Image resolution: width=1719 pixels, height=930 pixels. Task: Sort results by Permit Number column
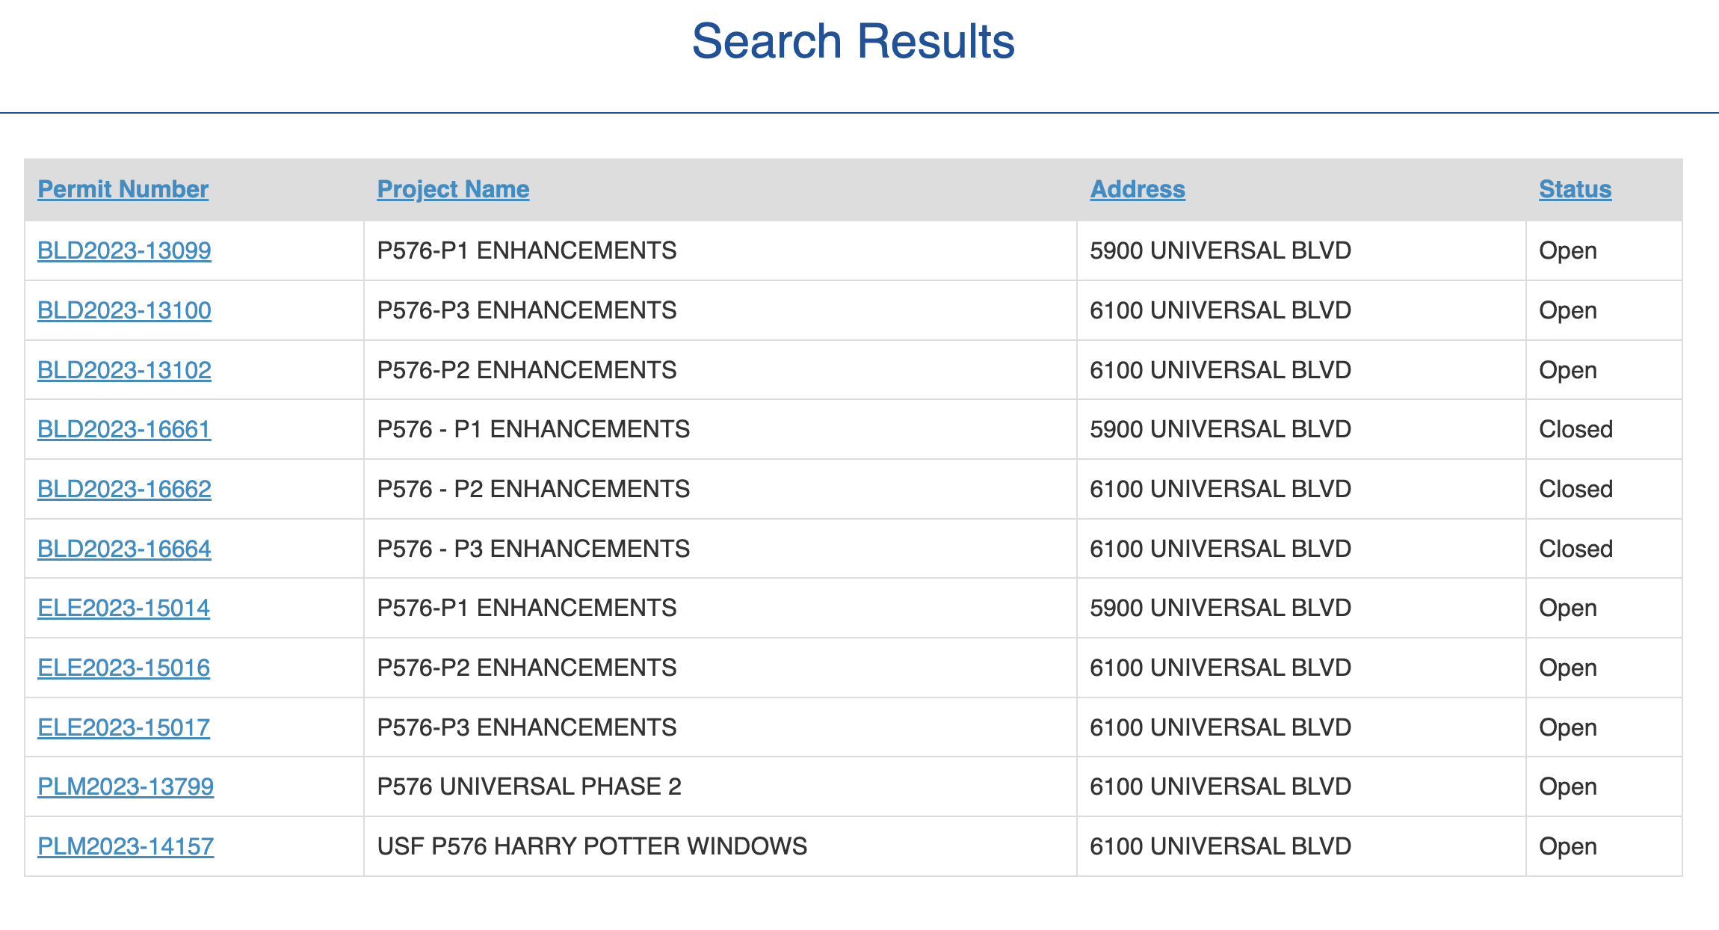coord(123,189)
